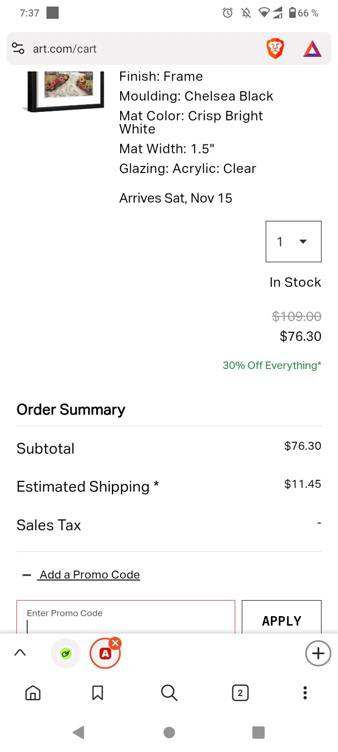This screenshot has width=338, height=752.
Task: Collapse the Add a Promo Code section
Action: (x=27, y=575)
